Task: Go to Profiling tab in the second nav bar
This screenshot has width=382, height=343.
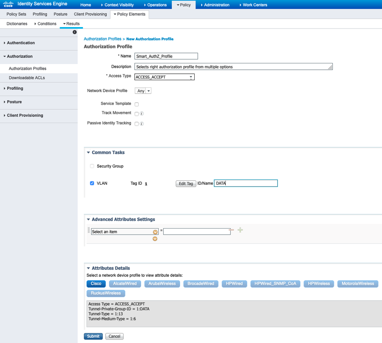Action: [x=40, y=14]
